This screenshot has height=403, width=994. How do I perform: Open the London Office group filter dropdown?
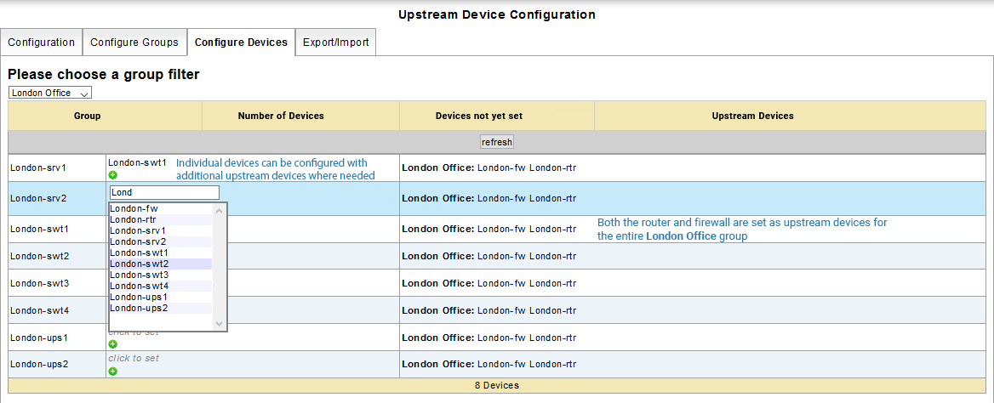pyautogui.click(x=50, y=93)
